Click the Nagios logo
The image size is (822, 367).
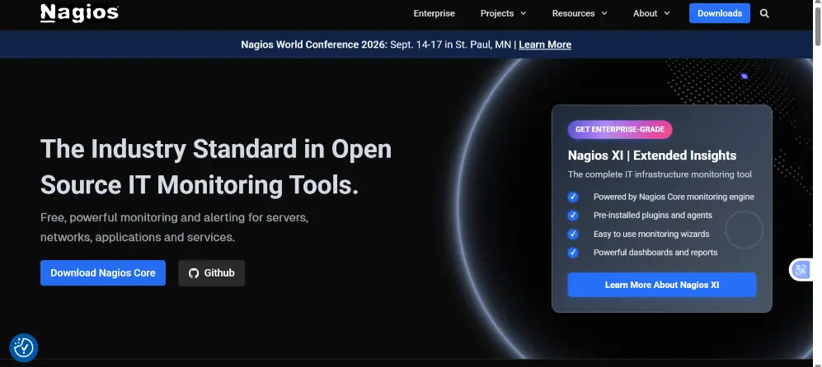point(79,13)
